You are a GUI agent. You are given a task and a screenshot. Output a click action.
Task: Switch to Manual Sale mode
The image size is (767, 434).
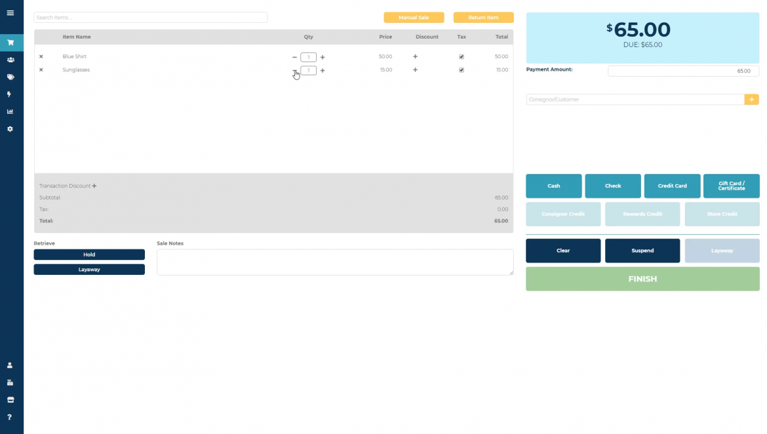pyautogui.click(x=414, y=17)
